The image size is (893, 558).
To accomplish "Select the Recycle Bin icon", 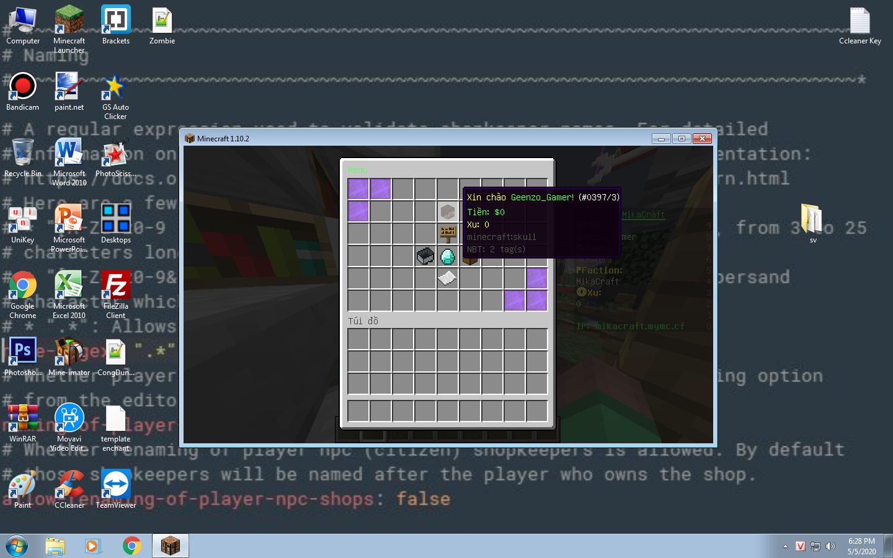I will (x=23, y=159).
